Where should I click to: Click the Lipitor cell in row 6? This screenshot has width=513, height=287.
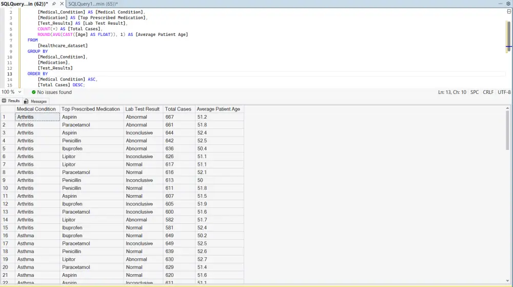click(x=92, y=157)
